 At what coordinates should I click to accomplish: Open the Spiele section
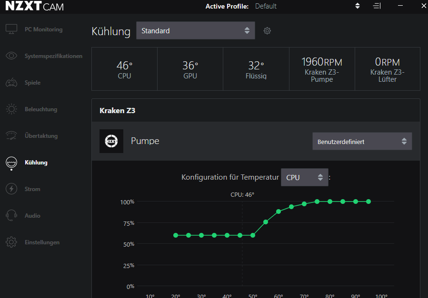click(32, 83)
